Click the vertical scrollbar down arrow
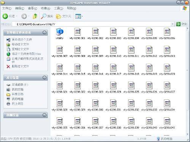 tap(187, 134)
